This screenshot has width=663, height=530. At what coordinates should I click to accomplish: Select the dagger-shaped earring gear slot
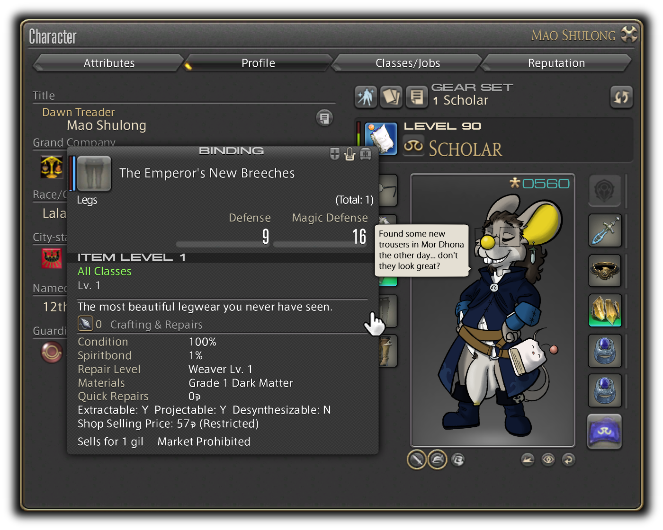(605, 230)
